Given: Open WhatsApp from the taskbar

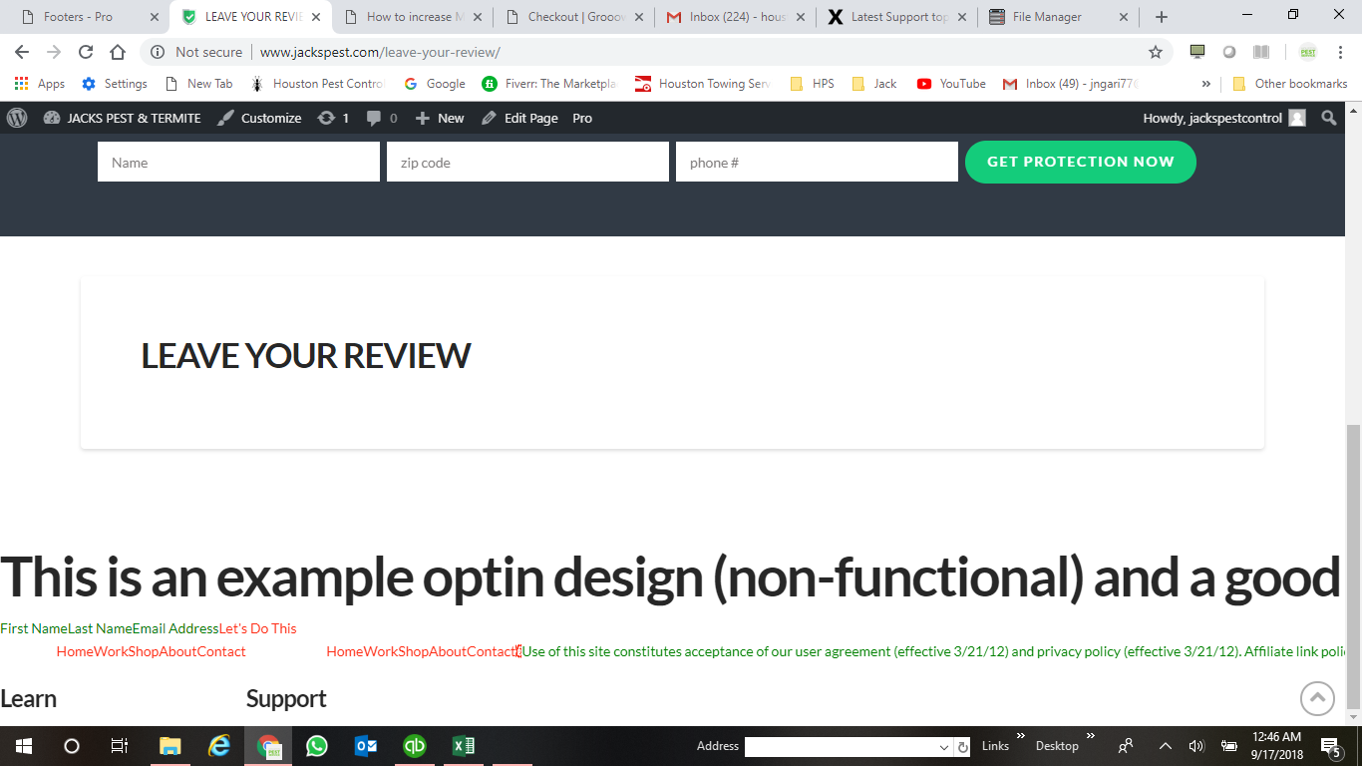Looking at the screenshot, I should (317, 745).
